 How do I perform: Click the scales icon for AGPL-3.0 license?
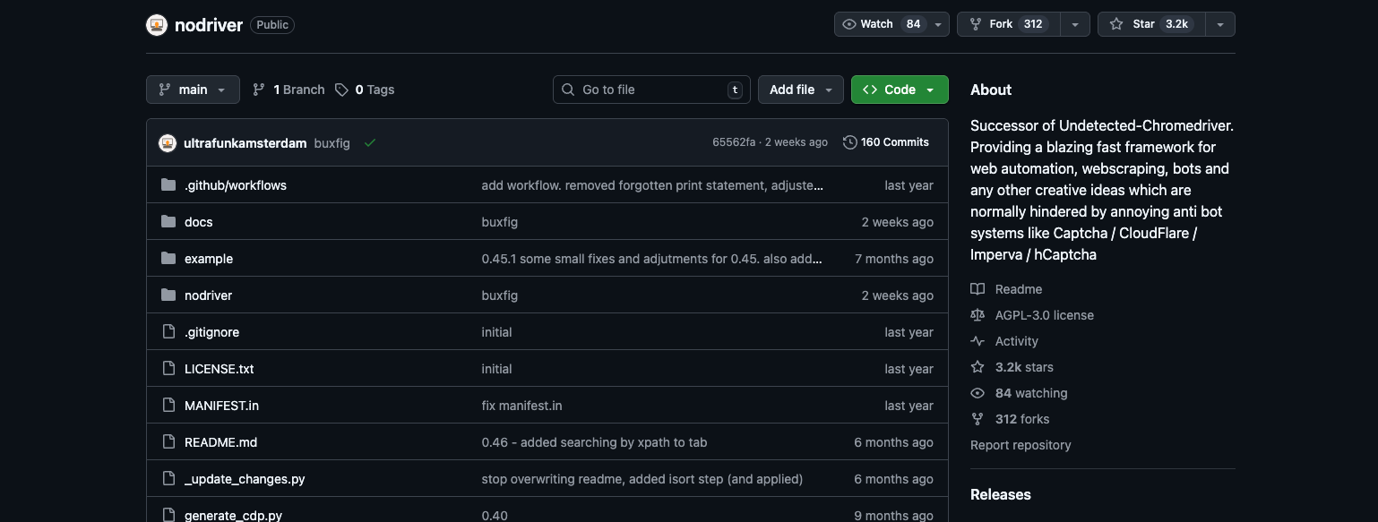(x=978, y=315)
